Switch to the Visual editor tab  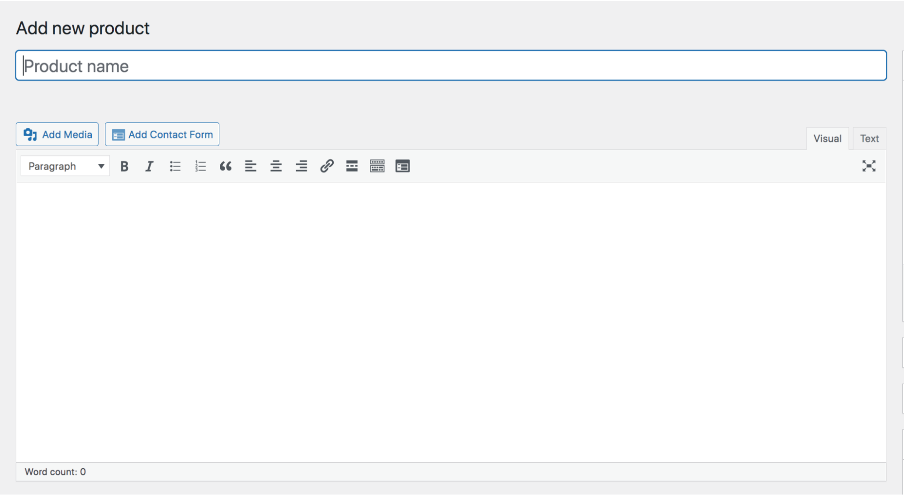(826, 138)
